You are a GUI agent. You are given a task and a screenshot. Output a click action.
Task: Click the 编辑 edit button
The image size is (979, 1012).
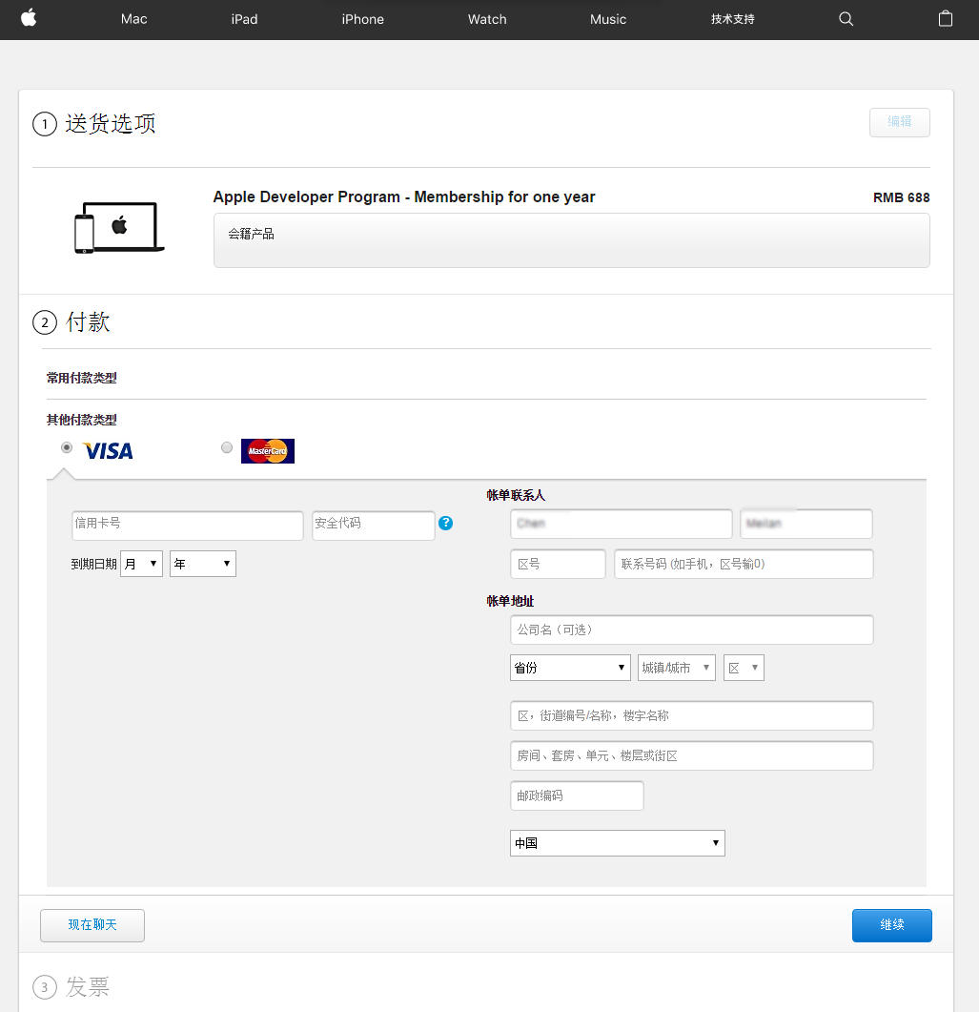point(900,122)
